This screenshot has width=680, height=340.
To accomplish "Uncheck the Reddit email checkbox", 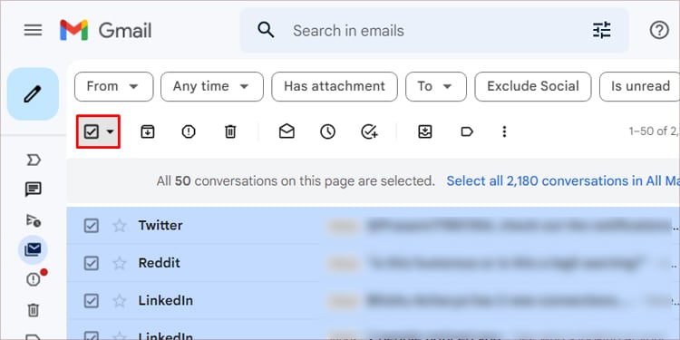I will [x=91, y=263].
